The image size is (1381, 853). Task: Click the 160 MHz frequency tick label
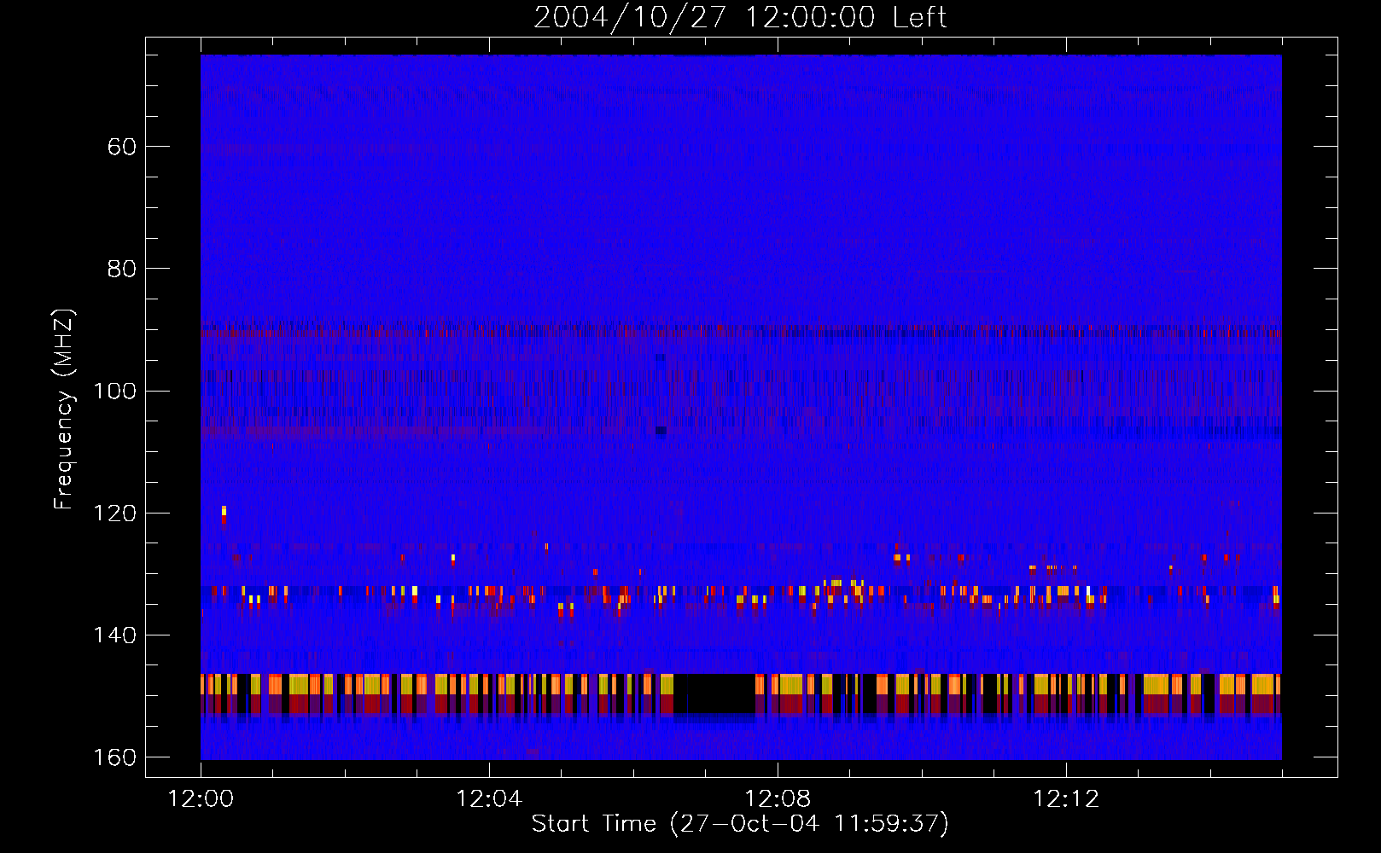coord(114,757)
